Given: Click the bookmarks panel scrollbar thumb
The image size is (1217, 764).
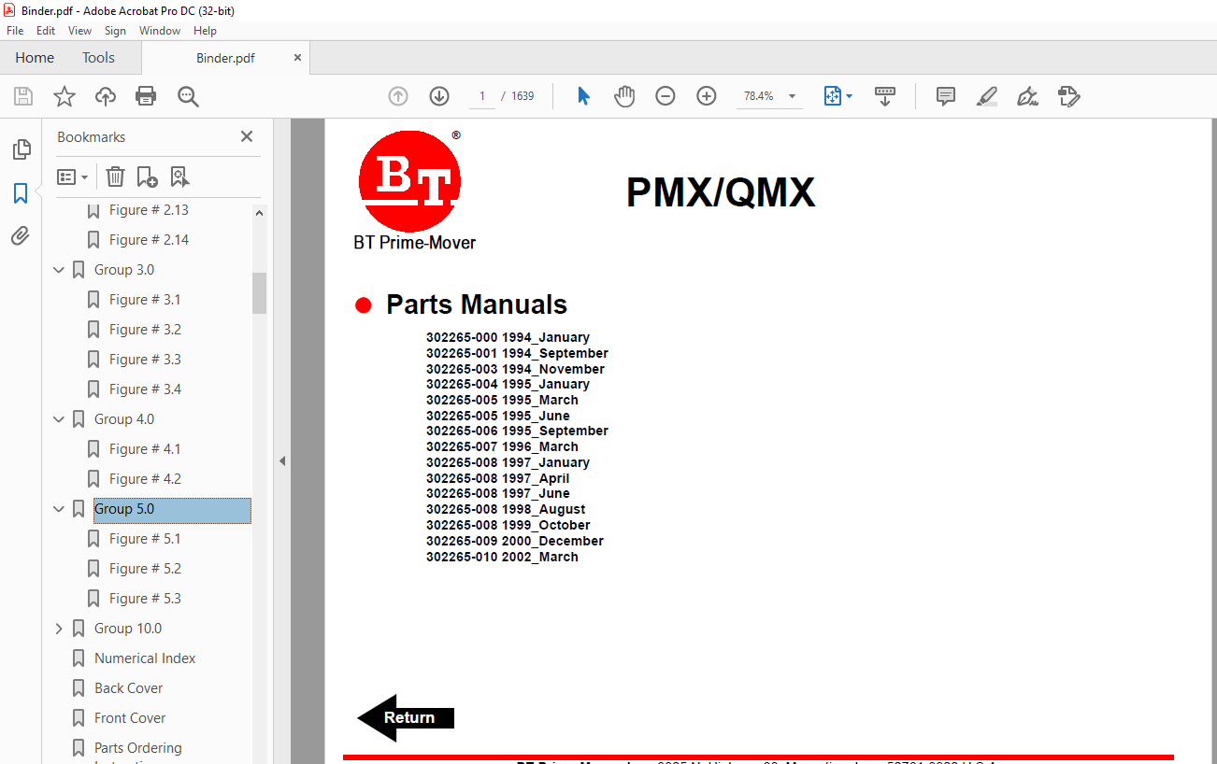Looking at the screenshot, I should click(x=259, y=292).
